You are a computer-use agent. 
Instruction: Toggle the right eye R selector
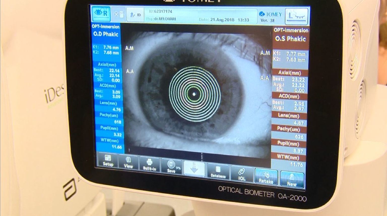coord(101,14)
